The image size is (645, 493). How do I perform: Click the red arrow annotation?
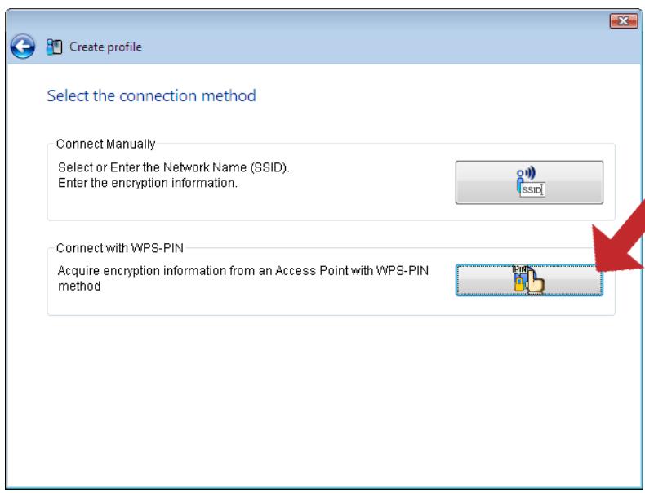619,242
